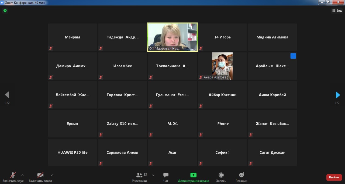Screen dimensions: 345x184
Task: Select the Горлова Крист participant name
Action: (x=123, y=95)
